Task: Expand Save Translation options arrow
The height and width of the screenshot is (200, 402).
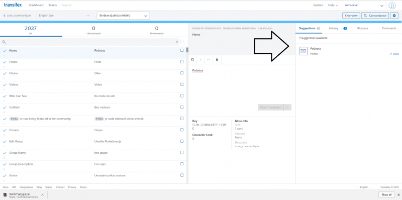Action: tap(288, 107)
